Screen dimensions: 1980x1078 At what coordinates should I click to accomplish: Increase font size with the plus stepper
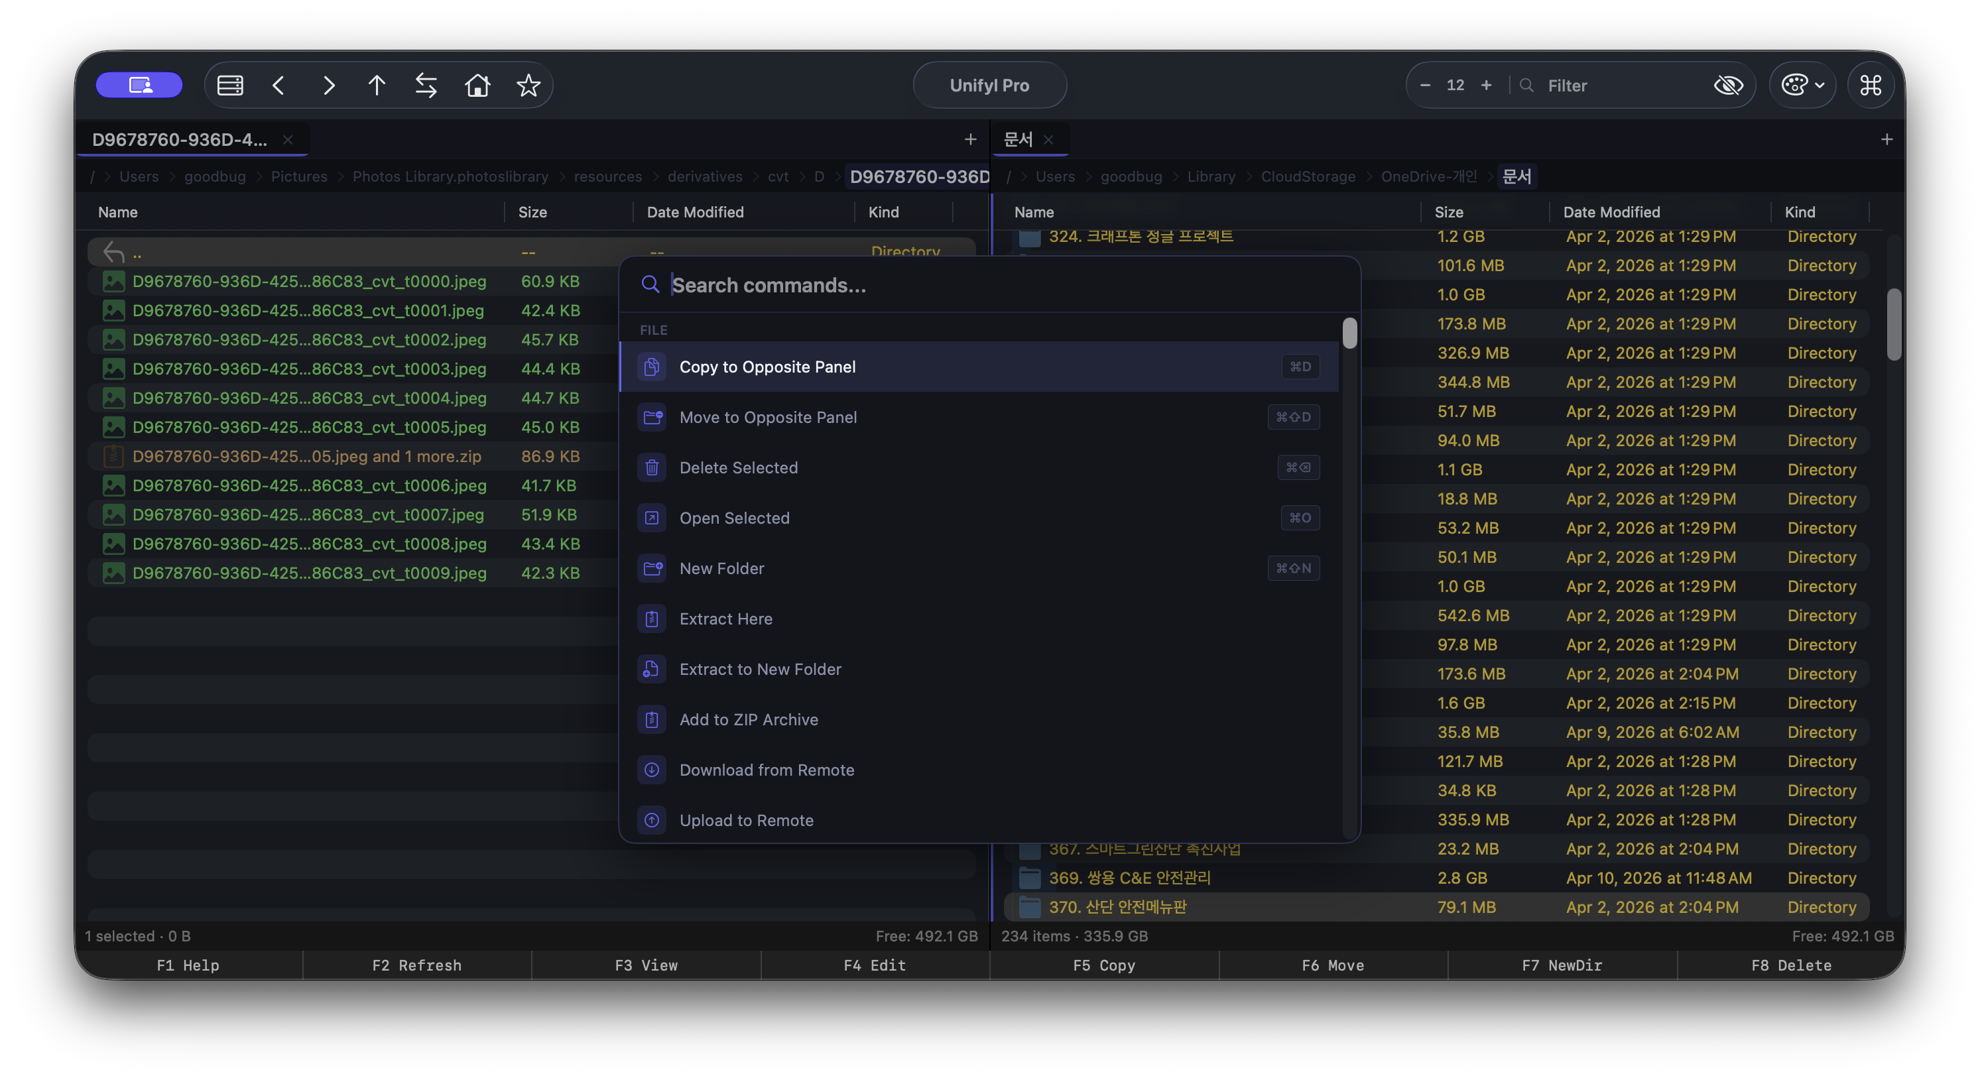coord(1486,86)
